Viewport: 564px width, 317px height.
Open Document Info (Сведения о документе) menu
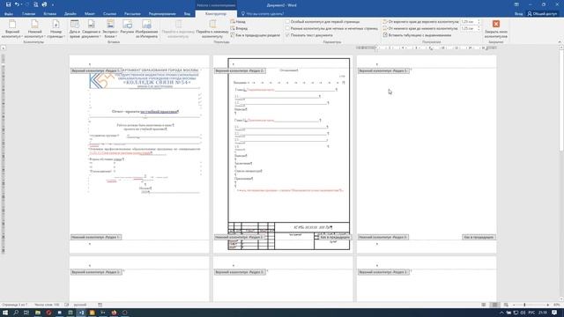(x=91, y=29)
